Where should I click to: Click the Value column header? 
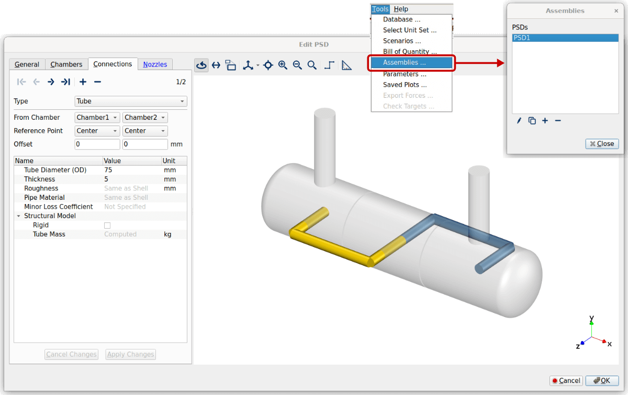132,161
